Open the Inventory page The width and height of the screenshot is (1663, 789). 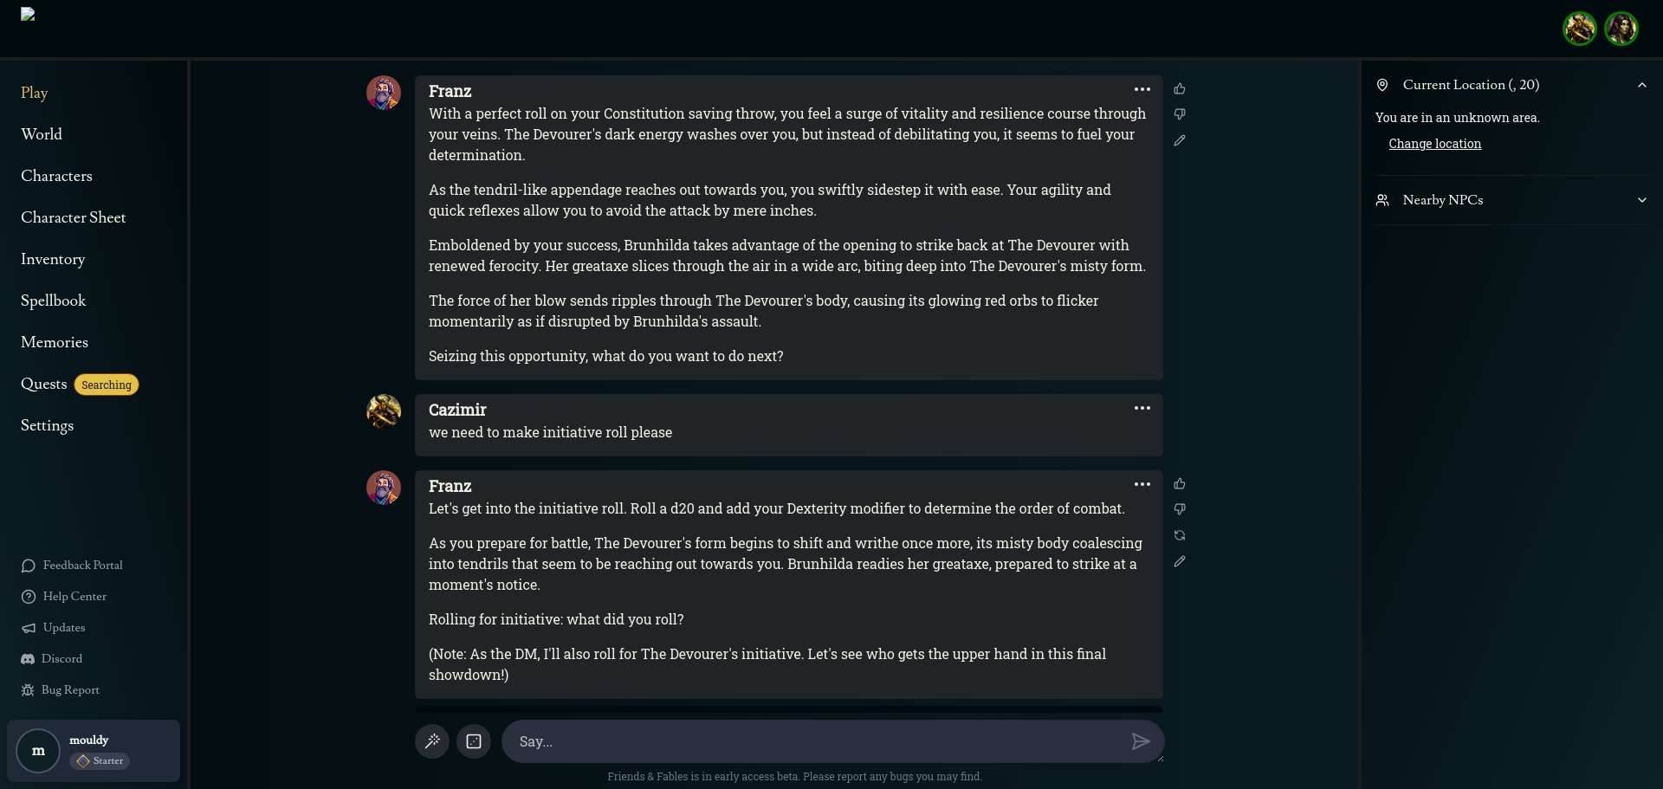53,259
